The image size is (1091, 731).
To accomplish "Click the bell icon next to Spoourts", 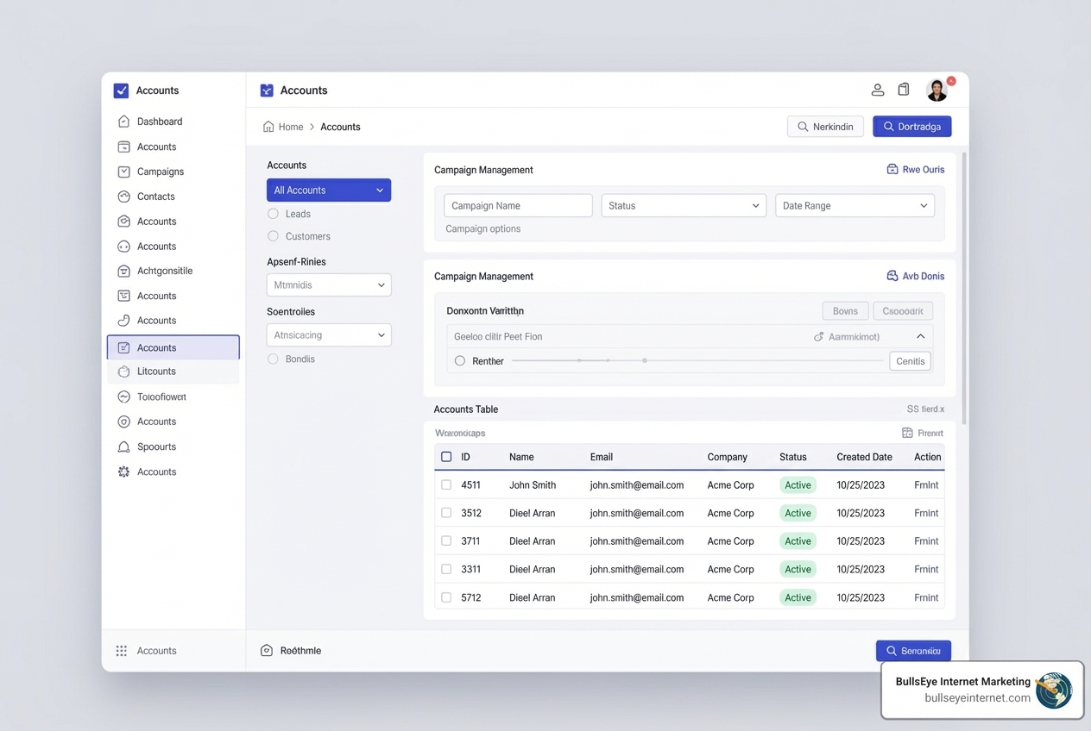I will [x=122, y=447].
